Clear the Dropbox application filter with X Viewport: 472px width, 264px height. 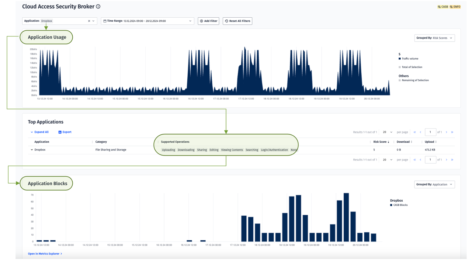[89, 21]
